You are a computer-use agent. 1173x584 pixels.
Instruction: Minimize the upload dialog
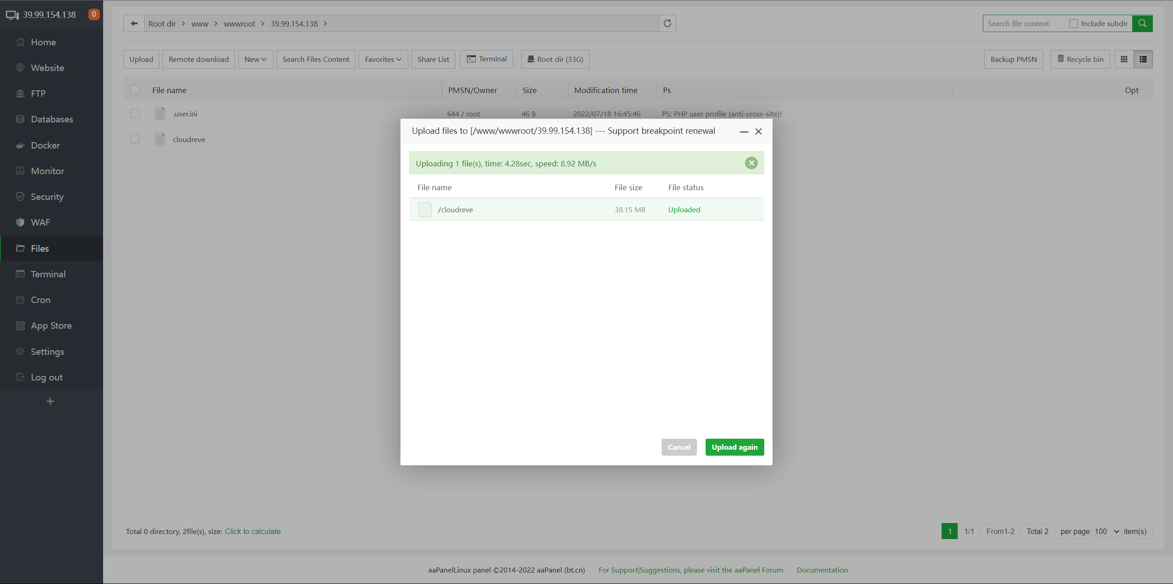[x=744, y=132]
